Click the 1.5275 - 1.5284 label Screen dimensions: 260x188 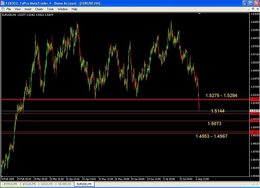[221, 95]
